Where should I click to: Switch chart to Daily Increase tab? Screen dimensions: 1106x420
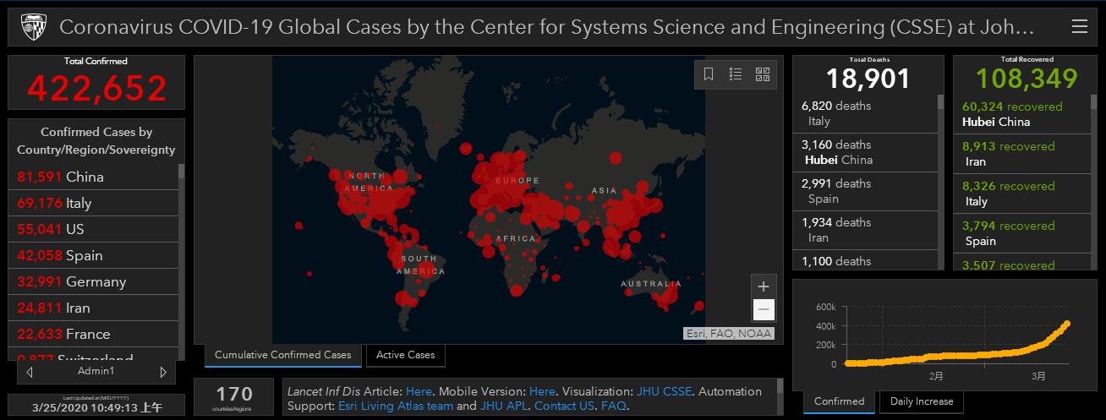(921, 401)
